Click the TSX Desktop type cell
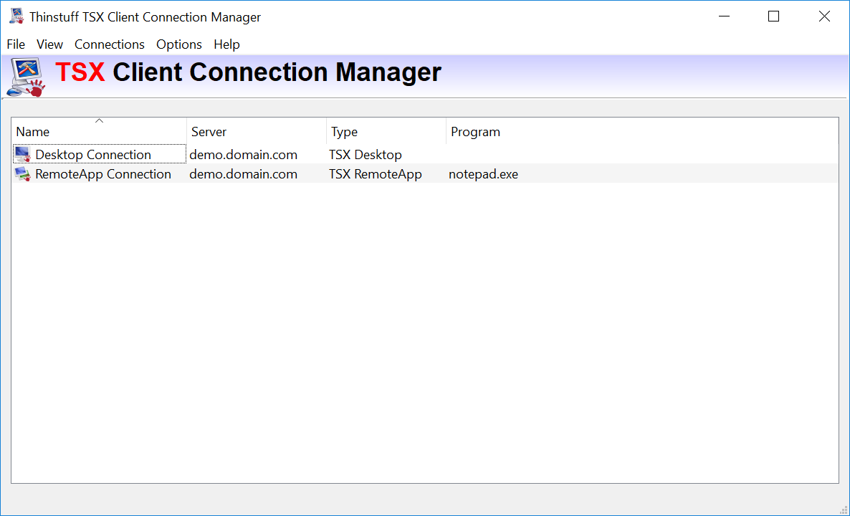 pyautogui.click(x=366, y=155)
